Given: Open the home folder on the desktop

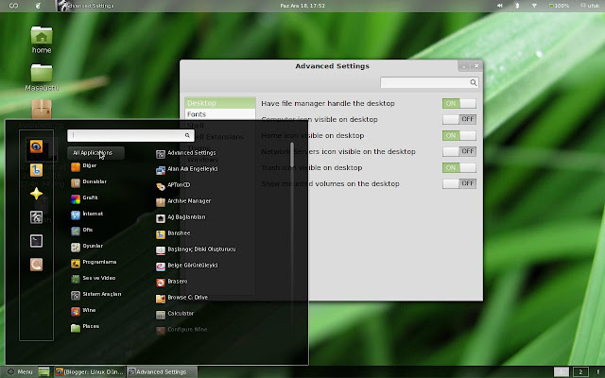Looking at the screenshot, I should (42, 40).
